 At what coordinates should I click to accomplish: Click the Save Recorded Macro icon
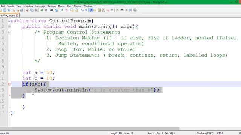pos(135,10)
